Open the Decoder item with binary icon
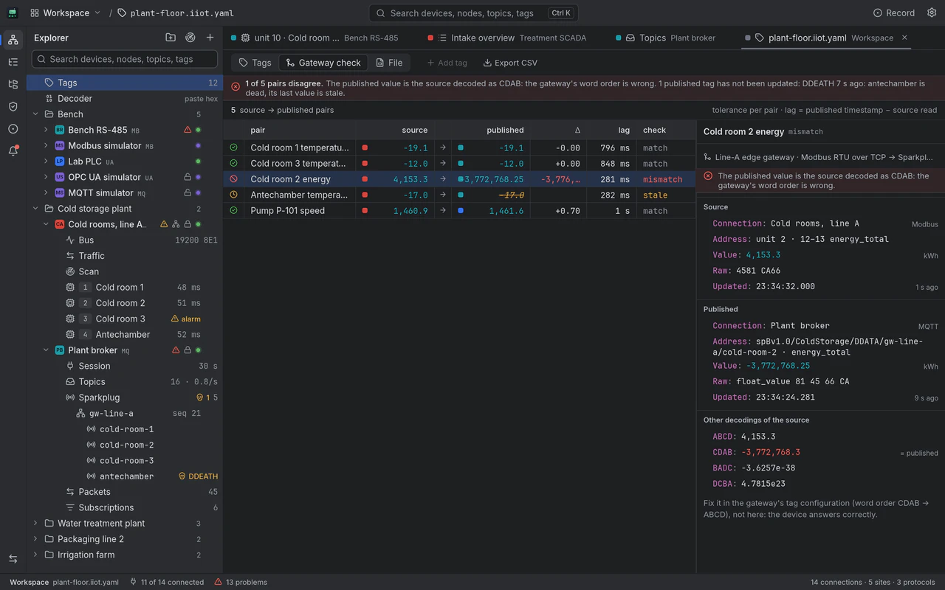 [x=125, y=98]
